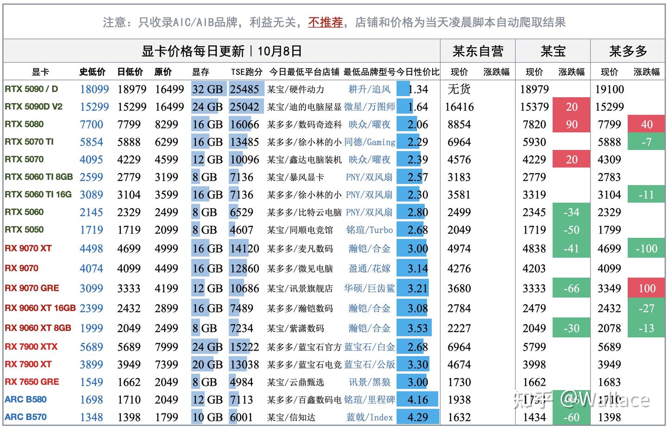Viewport: 667px width, 427px height.
Task: Click the brand cell 蓝宝石/白金
Action: point(370,347)
